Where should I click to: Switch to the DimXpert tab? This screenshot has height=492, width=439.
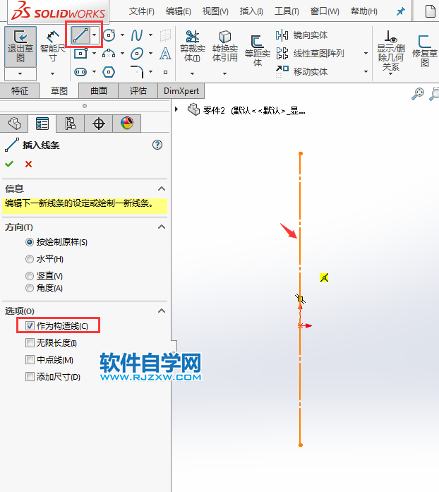(181, 90)
